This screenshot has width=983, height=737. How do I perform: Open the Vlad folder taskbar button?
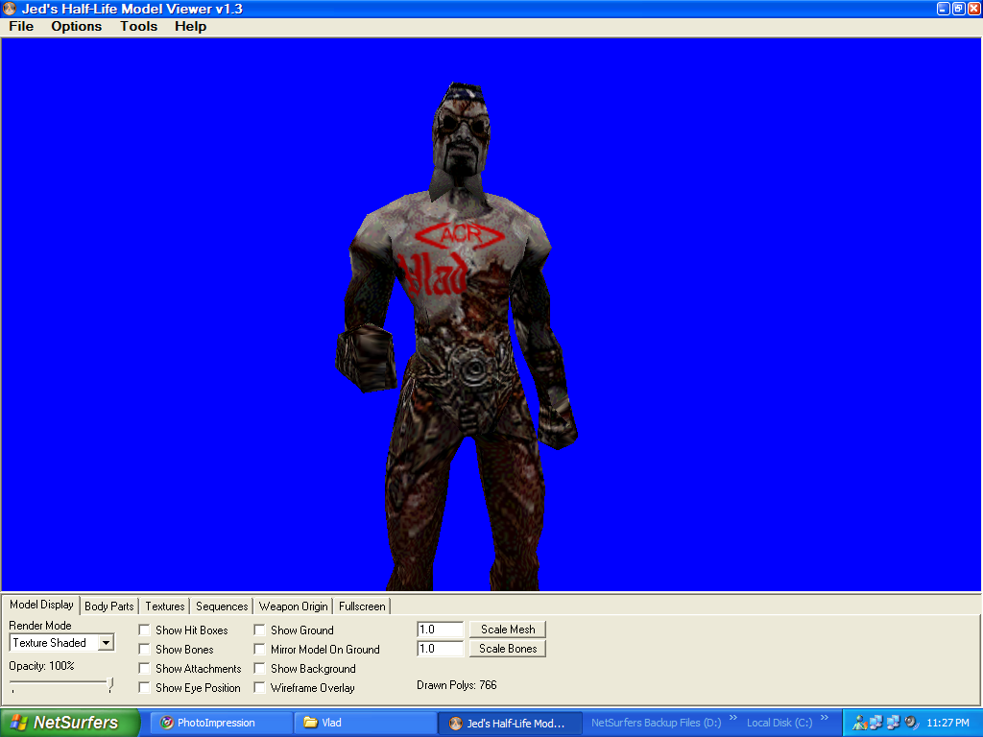pos(366,723)
